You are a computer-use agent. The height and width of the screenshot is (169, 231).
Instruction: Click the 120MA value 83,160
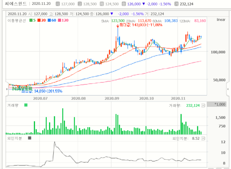pos(200,21)
